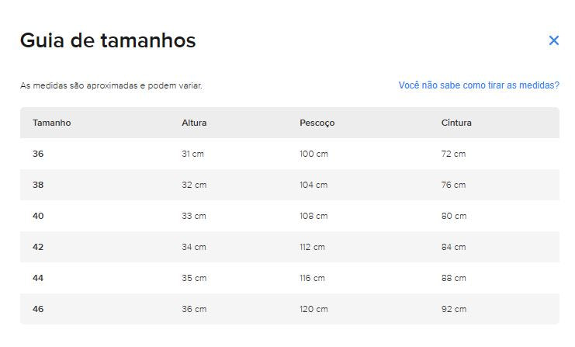Screen dimensions: 575x347
Task: Select size 36 row label
Action: click(x=38, y=154)
